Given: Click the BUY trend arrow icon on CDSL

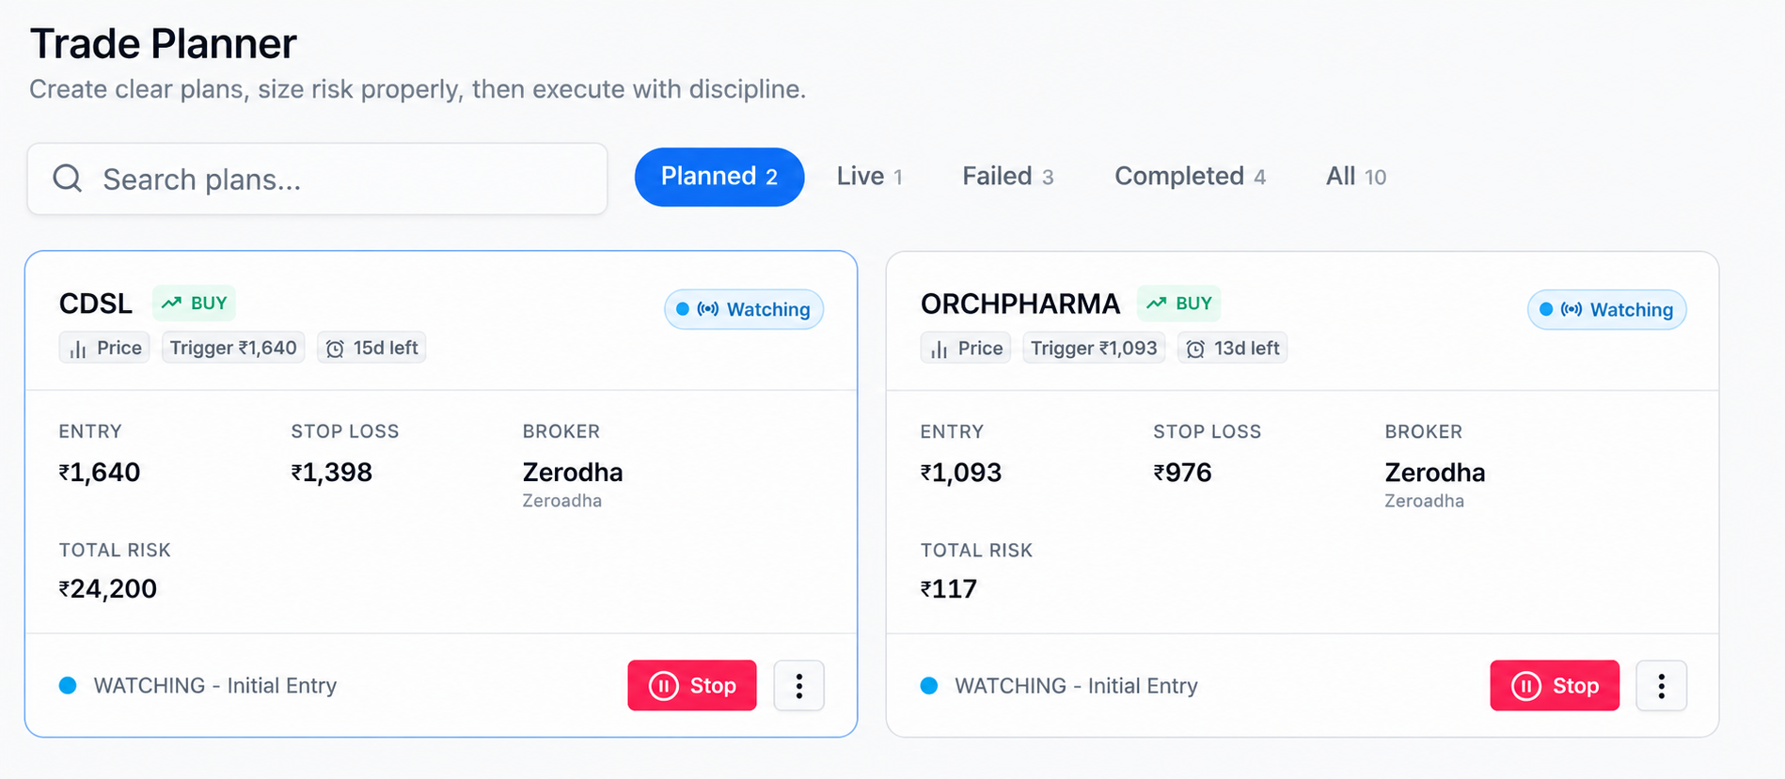Looking at the screenshot, I should click(171, 303).
